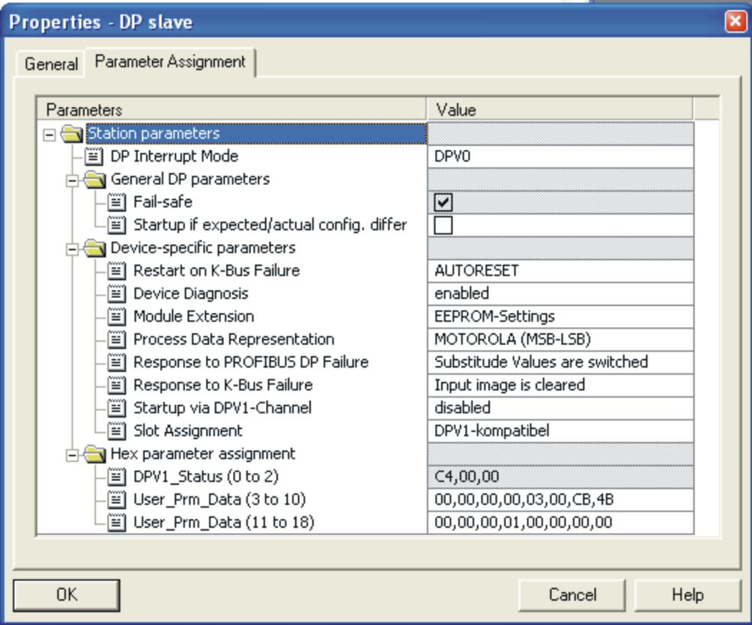This screenshot has height=625, width=752.
Task: Select the DP Interrupt Mode row label
Action: [x=175, y=156]
